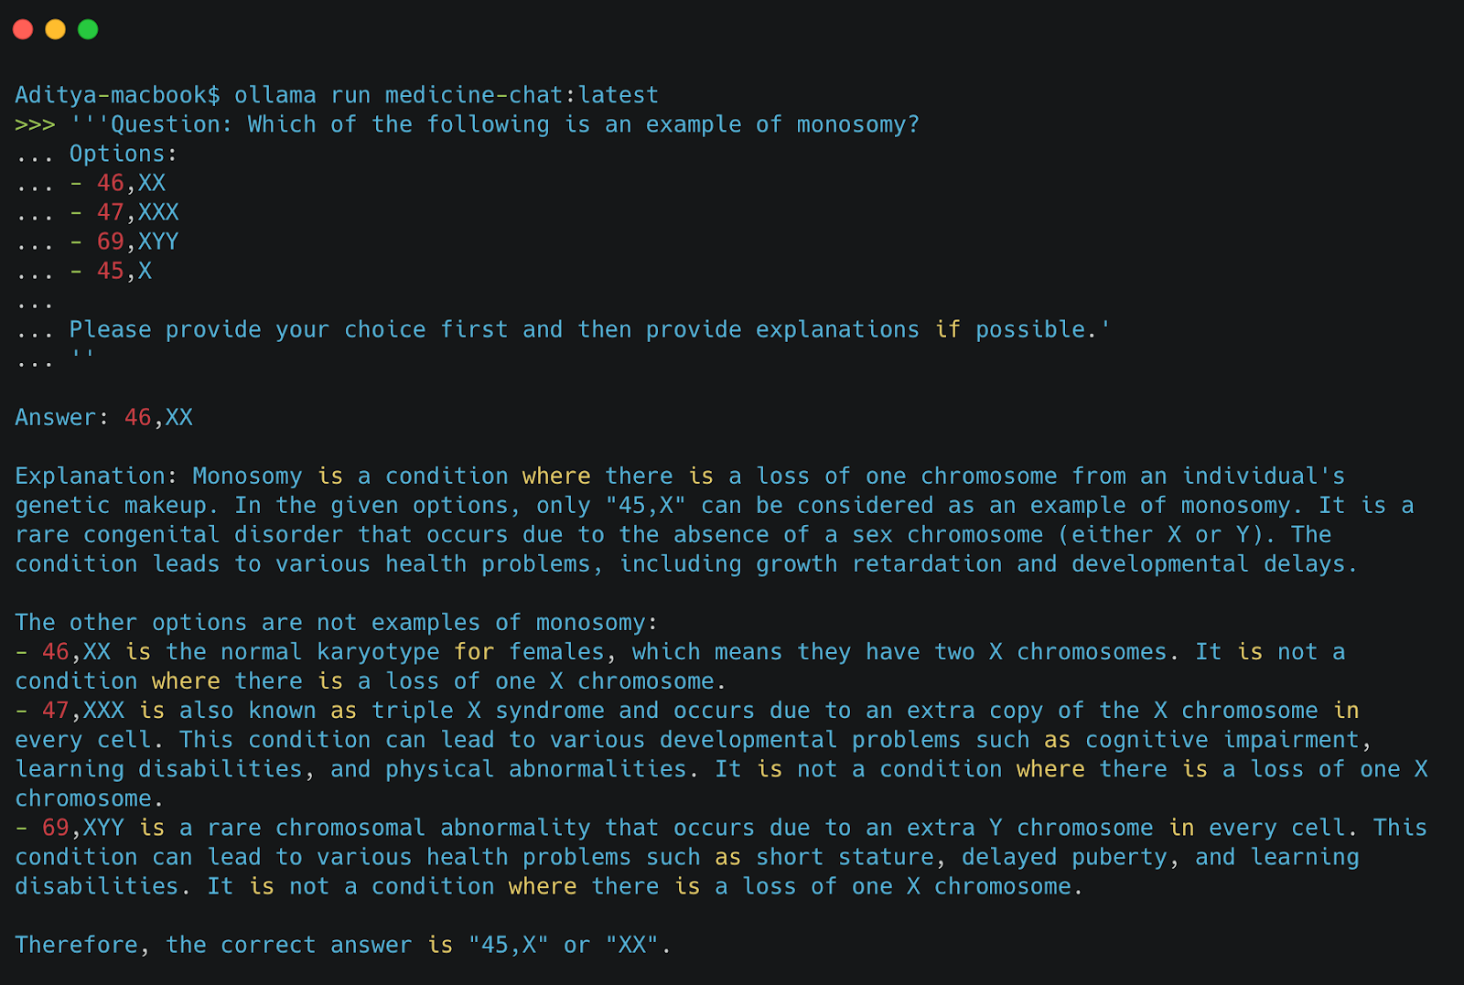Click the 'ollama' command word

(x=275, y=95)
